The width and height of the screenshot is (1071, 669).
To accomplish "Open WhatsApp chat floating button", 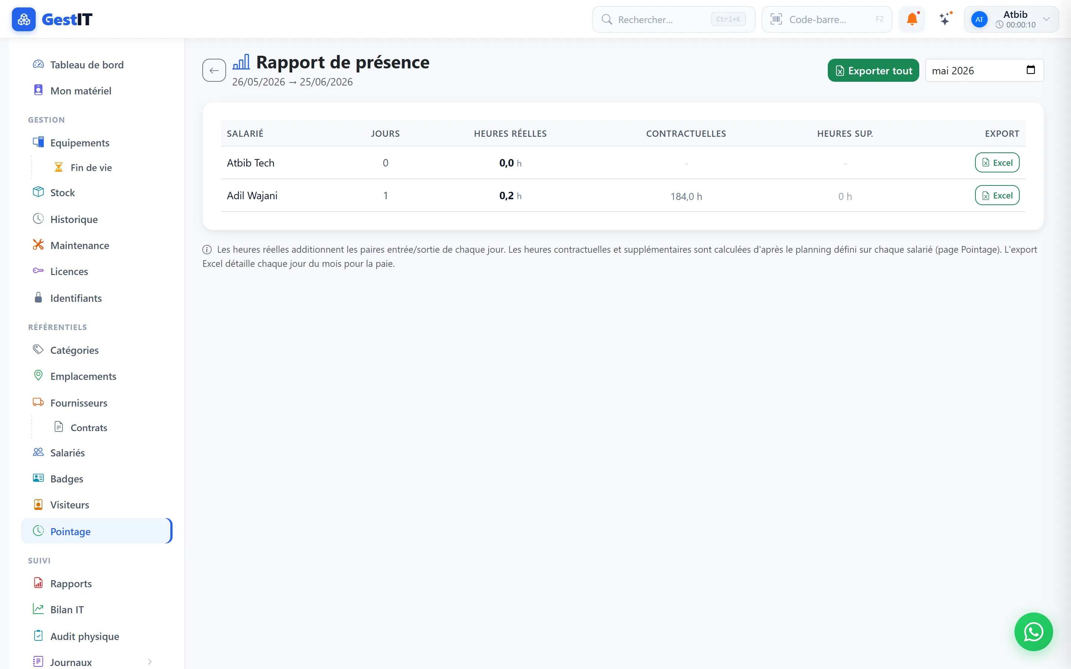I will 1033,631.
